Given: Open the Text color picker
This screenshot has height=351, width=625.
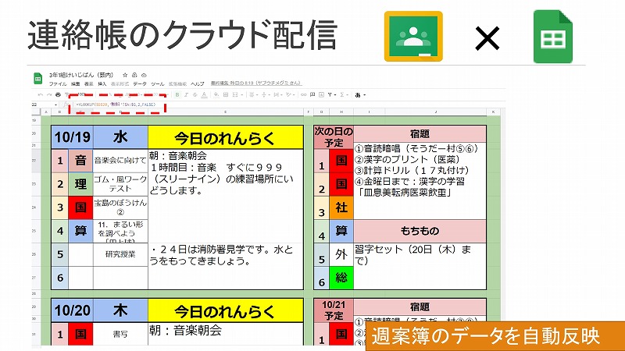Looking at the screenshot, I should tap(204, 94).
